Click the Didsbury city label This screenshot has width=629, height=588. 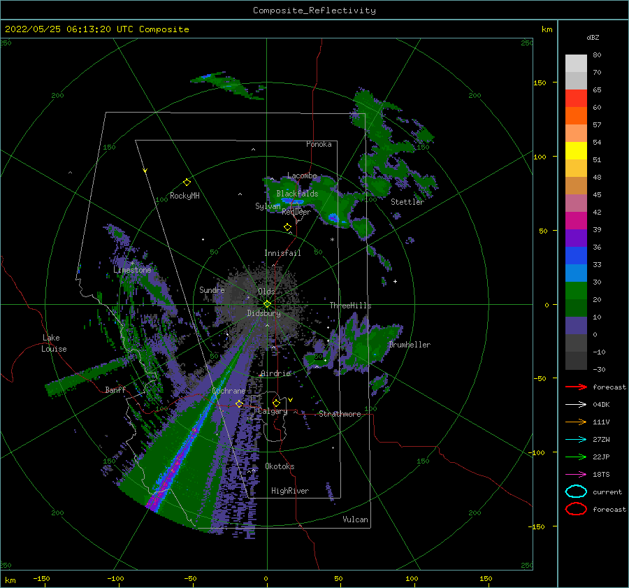[263, 313]
